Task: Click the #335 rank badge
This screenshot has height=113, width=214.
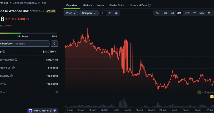Action: pos(51,11)
